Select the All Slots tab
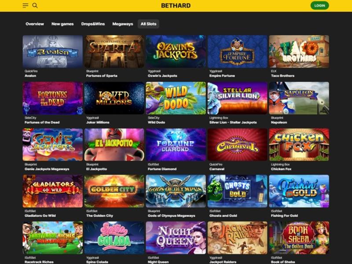Image resolution: width=352 pixels, height=264 pixels. pyautogui.click(x=148, y=24)
